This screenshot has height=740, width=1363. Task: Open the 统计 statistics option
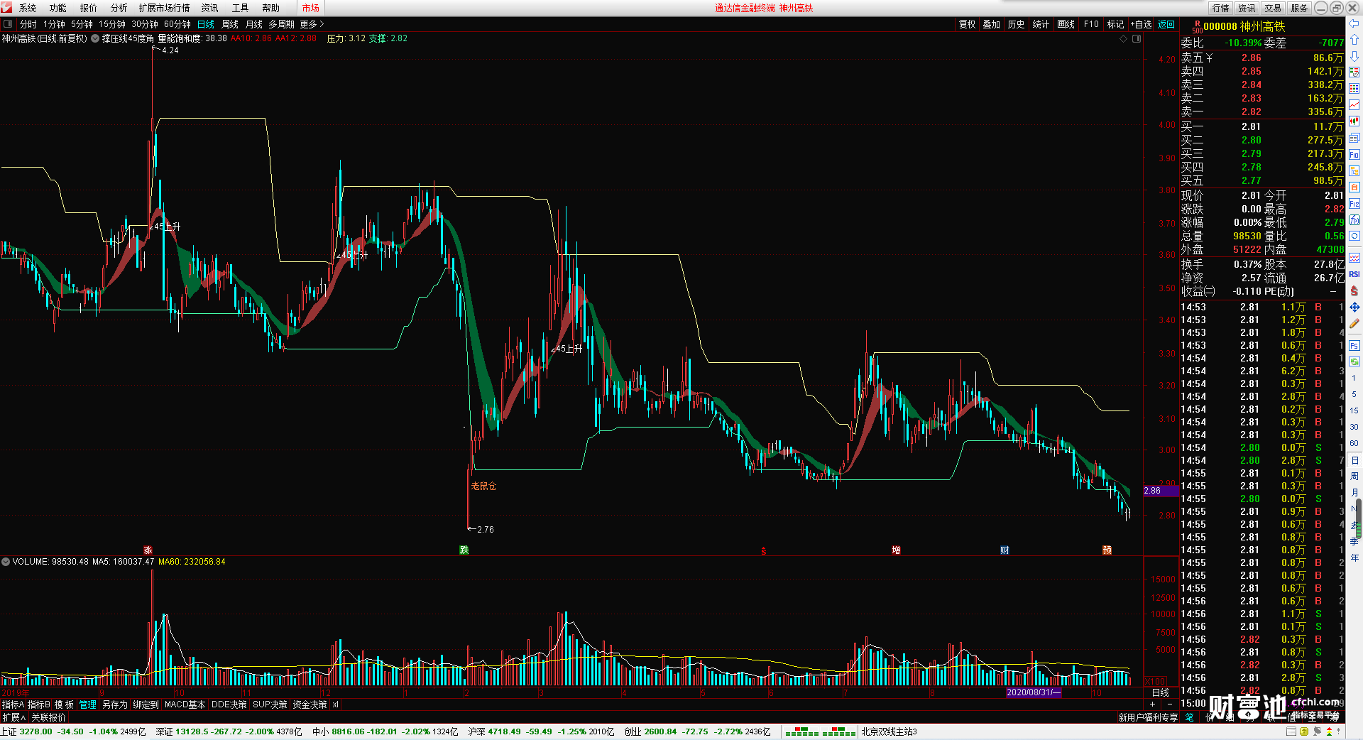click(1041, 24)
